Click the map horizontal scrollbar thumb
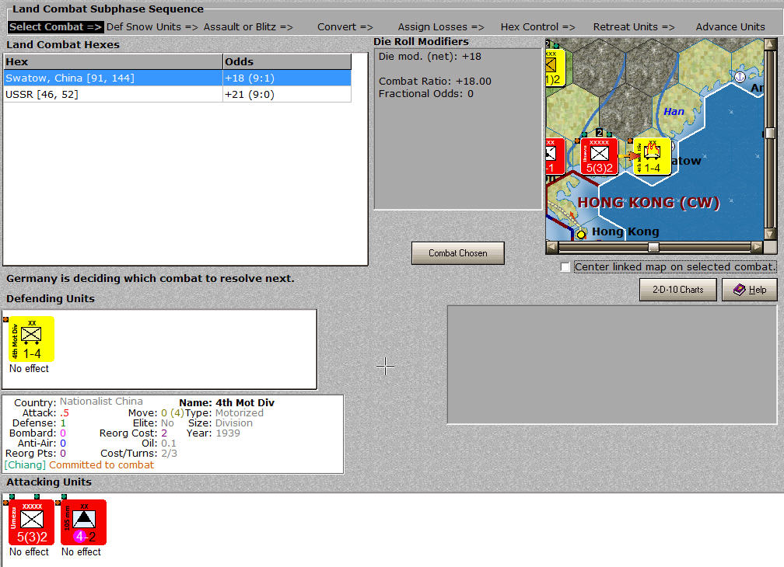This screenshot has width=784, height=567. (x=653, y=247)
